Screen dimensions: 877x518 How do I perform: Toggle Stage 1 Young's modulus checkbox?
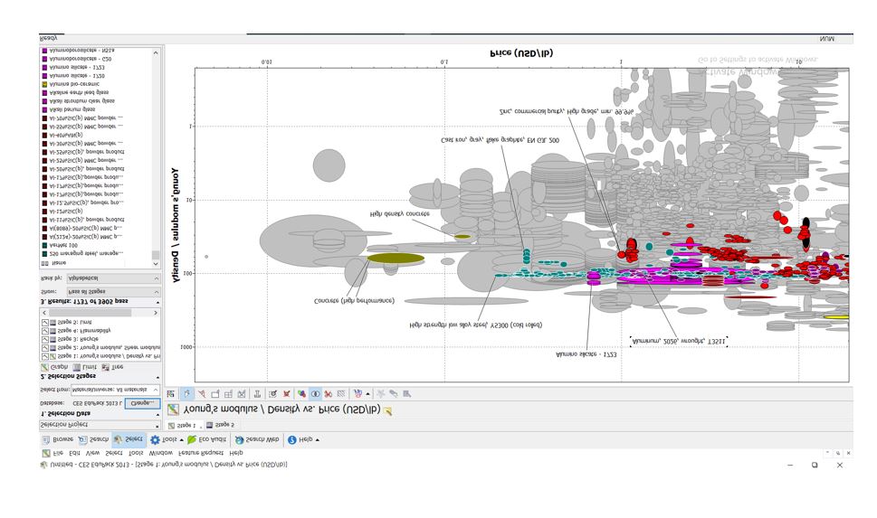click(44, 356)
